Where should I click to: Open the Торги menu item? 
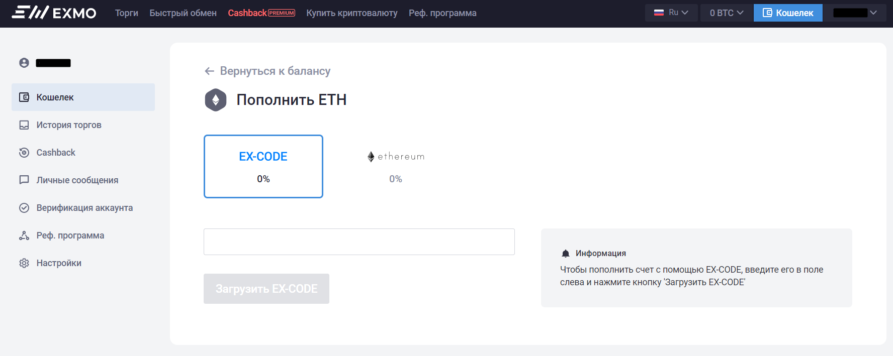pyautogui.click(x=127, y=13)
